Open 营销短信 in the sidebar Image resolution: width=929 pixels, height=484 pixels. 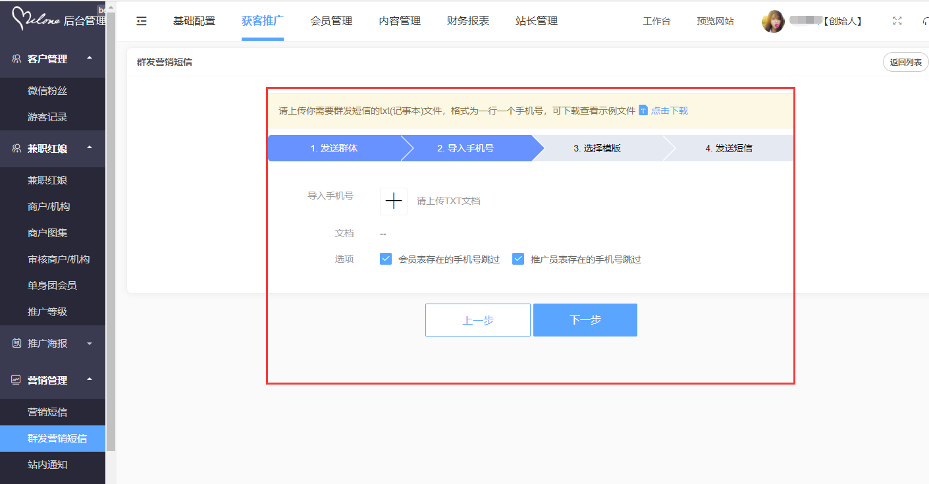coord(47,412)
